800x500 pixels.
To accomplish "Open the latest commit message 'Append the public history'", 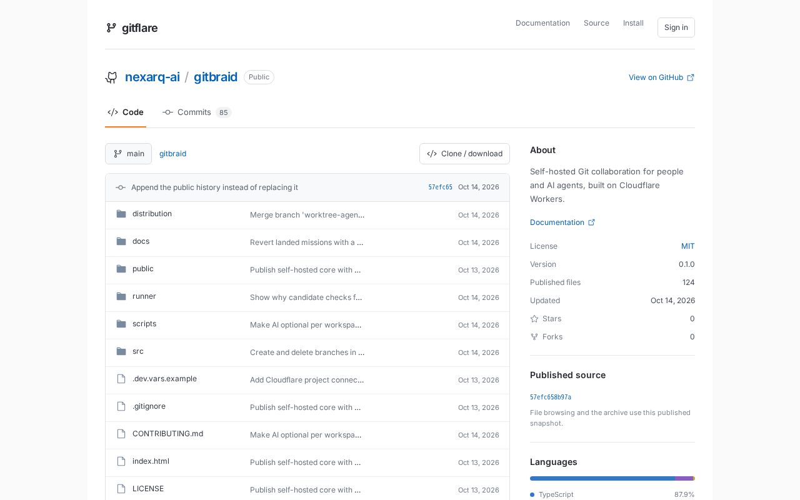I will point(214,187).
